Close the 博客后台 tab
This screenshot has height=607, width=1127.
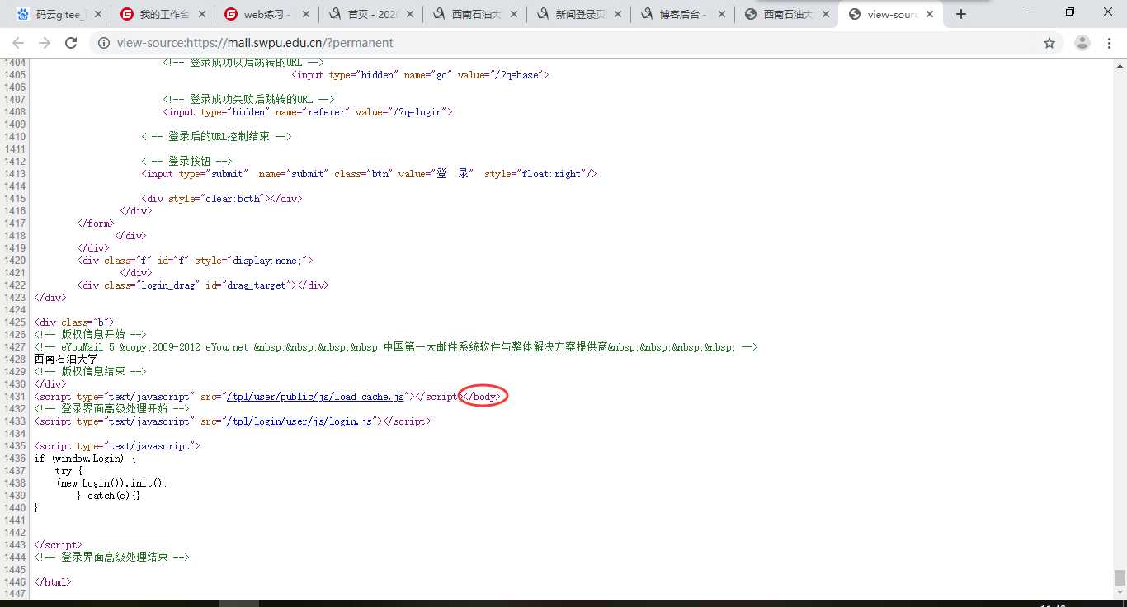pos(722,14)
